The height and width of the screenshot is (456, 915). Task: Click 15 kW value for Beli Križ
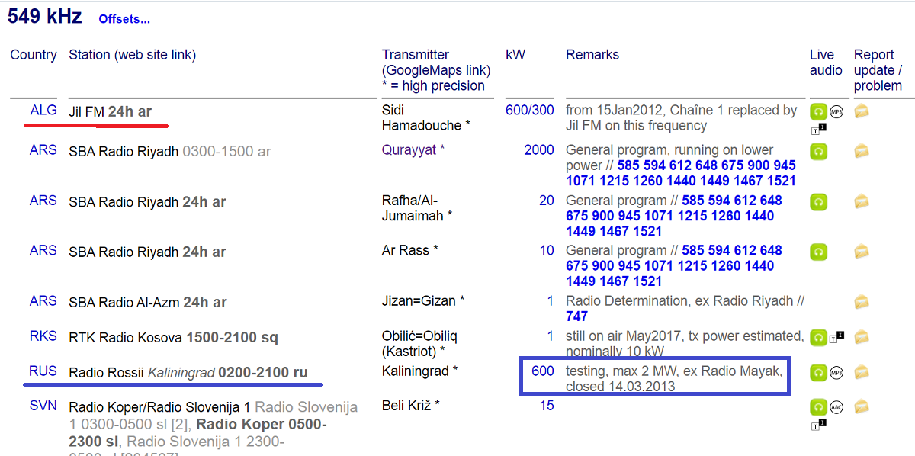[x=547, y=406]
